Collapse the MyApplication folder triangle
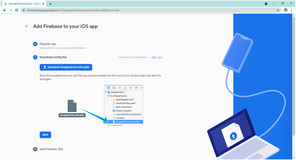This screenshot has width=296, height=160. (108, 96)
